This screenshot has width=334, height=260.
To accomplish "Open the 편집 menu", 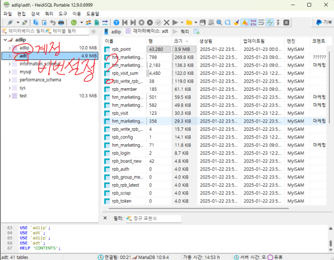I will pos(21,14).
